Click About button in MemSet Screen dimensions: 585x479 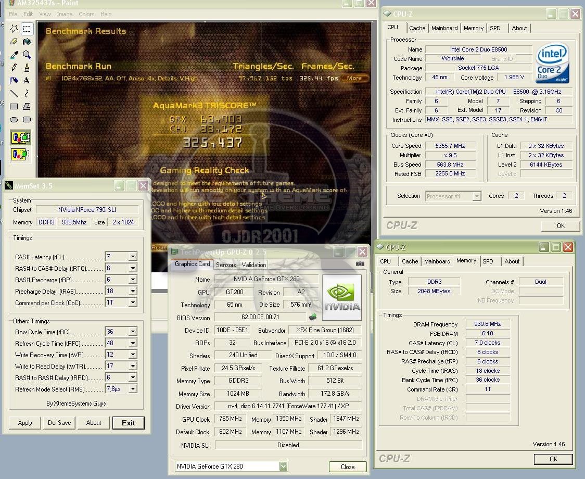tap(94, 423)
